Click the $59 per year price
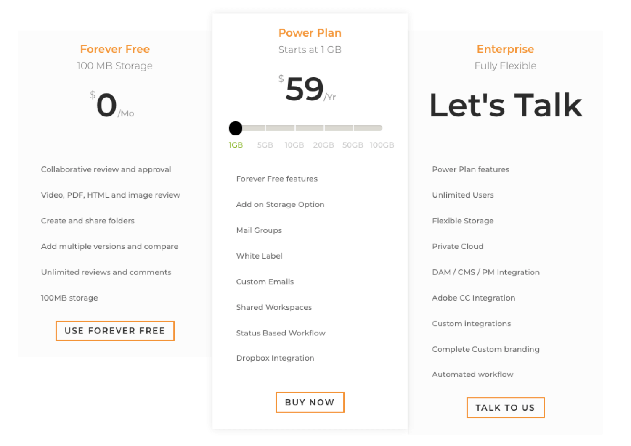 pyautogui.click(x=307, y=89)
